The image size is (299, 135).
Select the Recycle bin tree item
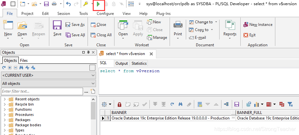(x=24, y=104)
